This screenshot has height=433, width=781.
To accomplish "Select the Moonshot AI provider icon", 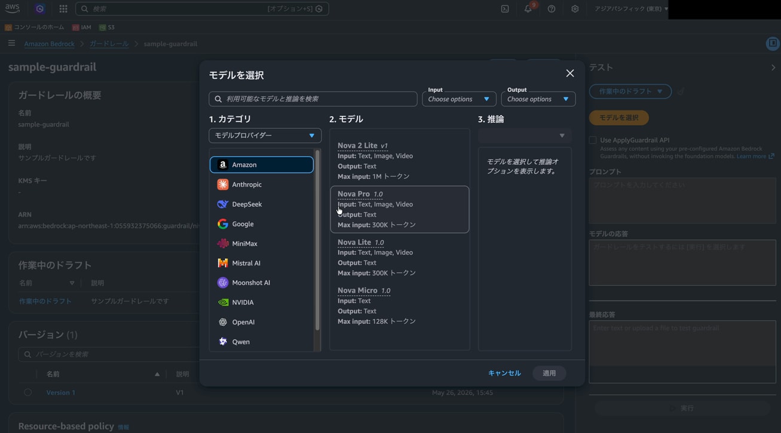I will 222,283.
